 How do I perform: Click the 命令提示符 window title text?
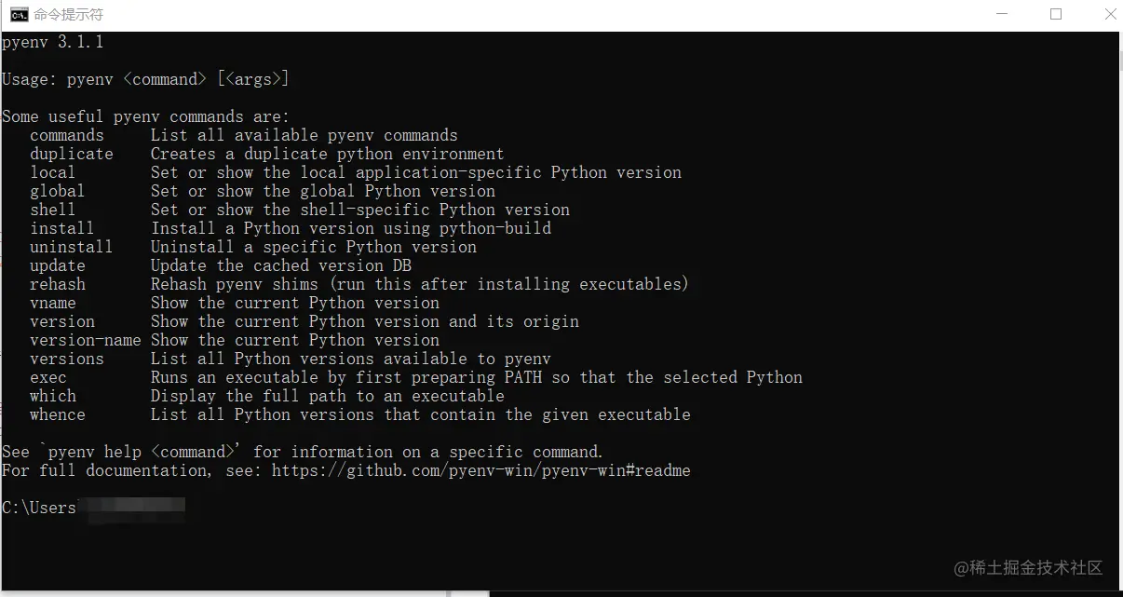coord(68,15)
